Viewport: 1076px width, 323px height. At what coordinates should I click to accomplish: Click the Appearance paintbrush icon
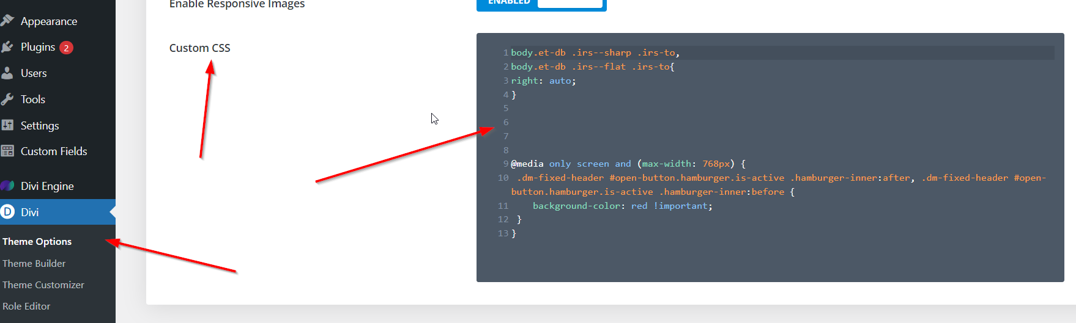tap(7, 21)
